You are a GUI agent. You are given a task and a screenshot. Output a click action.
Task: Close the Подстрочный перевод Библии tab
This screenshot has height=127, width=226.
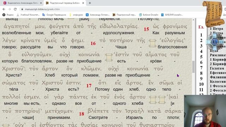(83, 3)
